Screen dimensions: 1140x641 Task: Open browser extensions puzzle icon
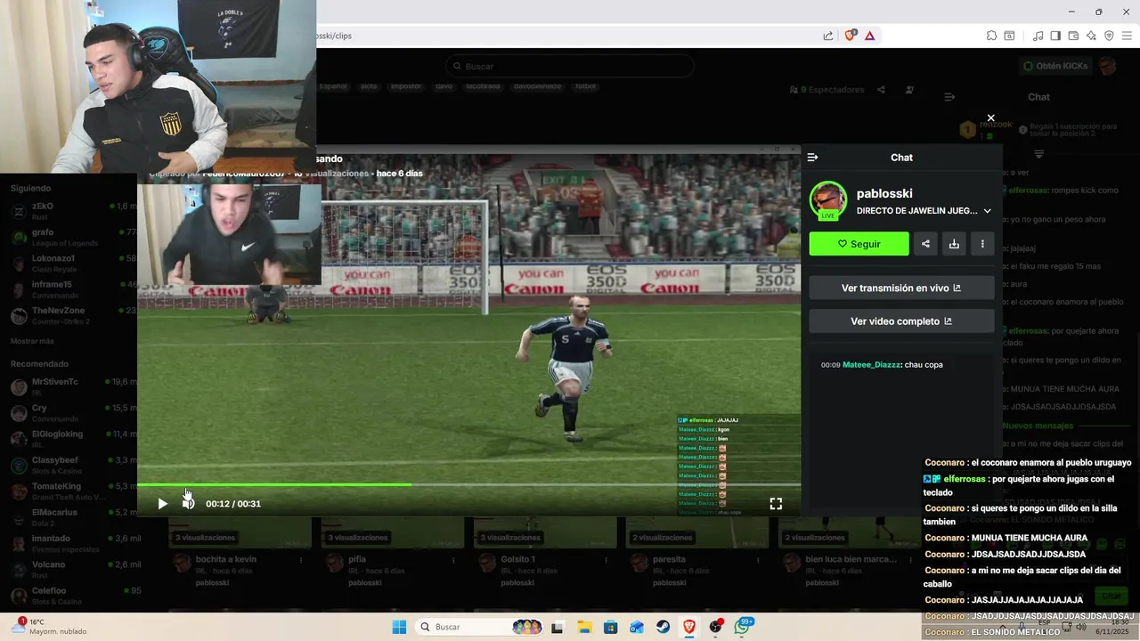991,36
